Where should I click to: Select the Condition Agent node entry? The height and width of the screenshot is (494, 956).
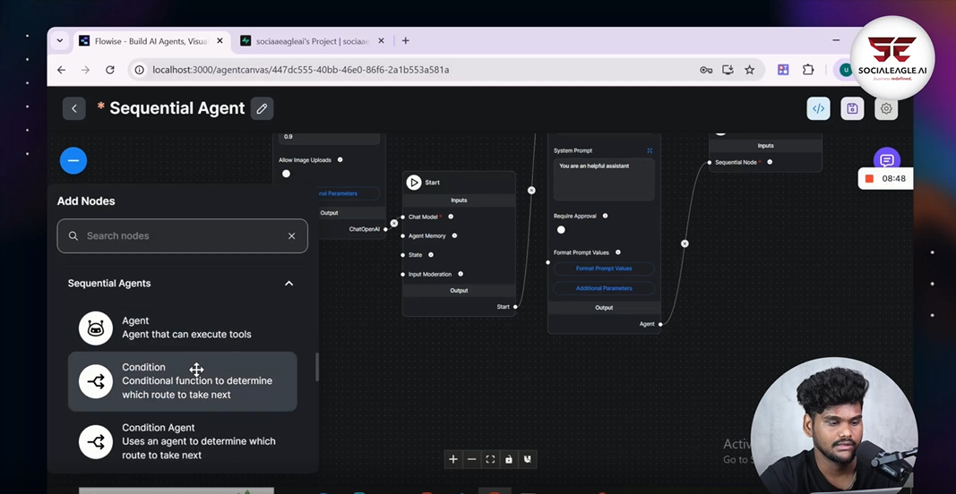click(183, 441)
